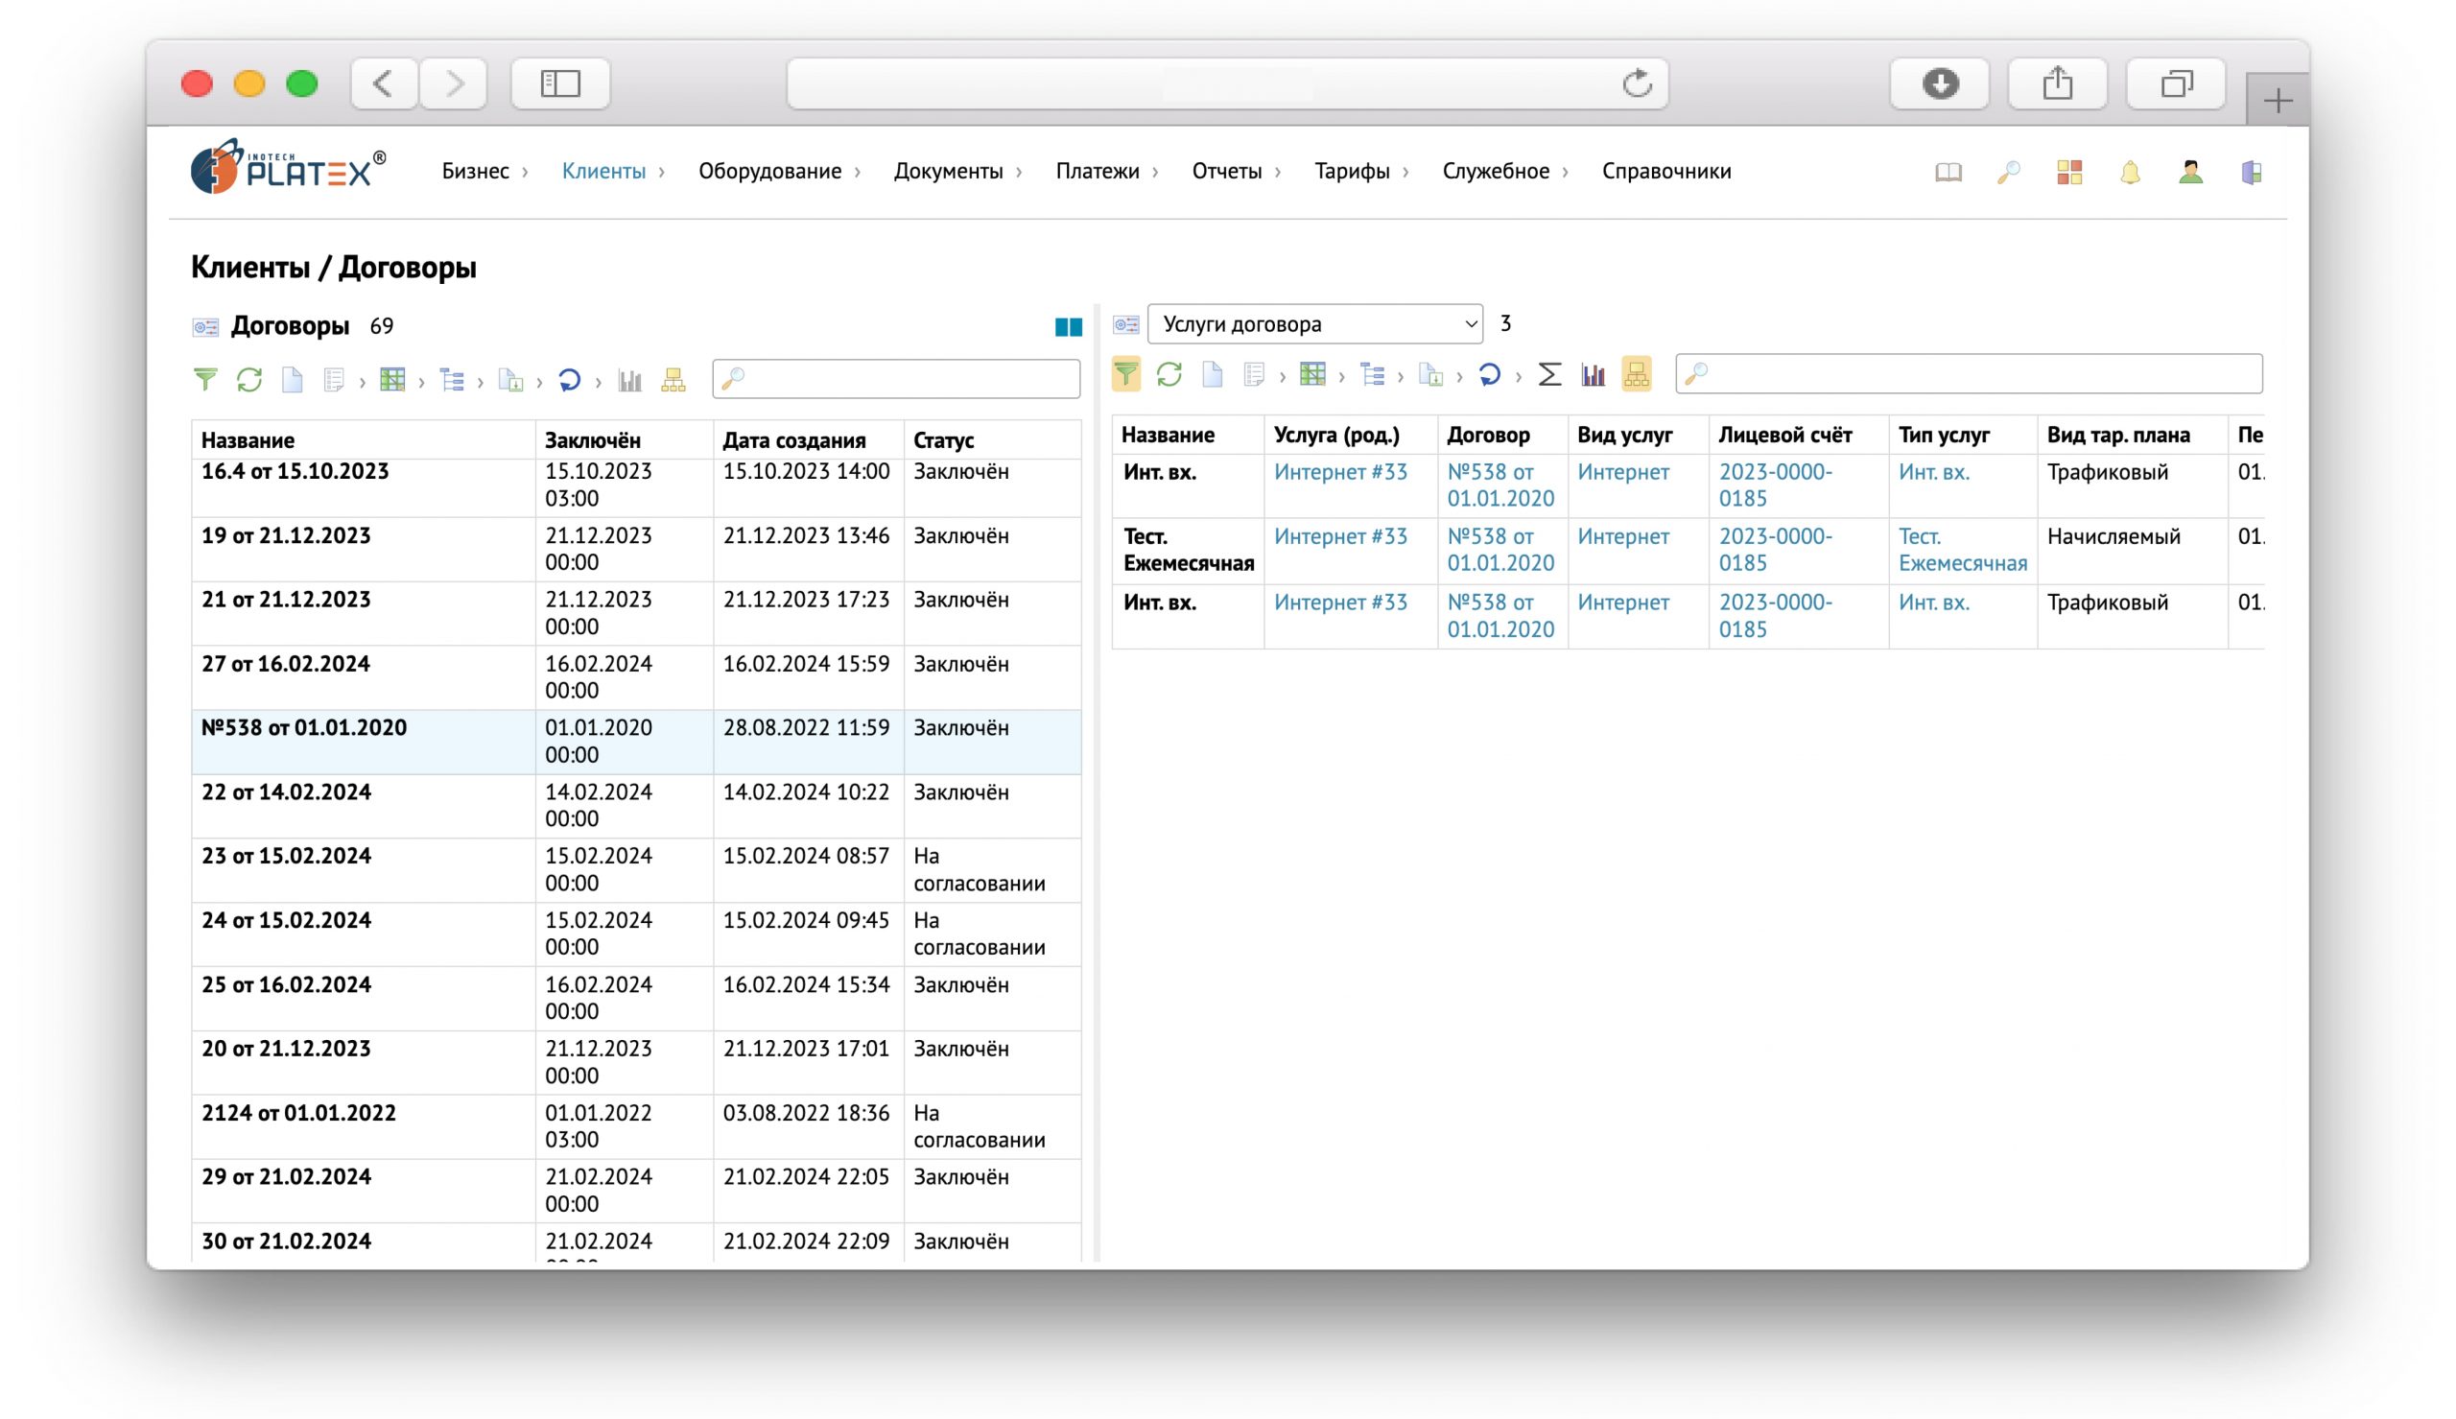This screenshot has height=1419, width=2456.
Task: Open the book help icon in header
Action: coord(1948,173)
